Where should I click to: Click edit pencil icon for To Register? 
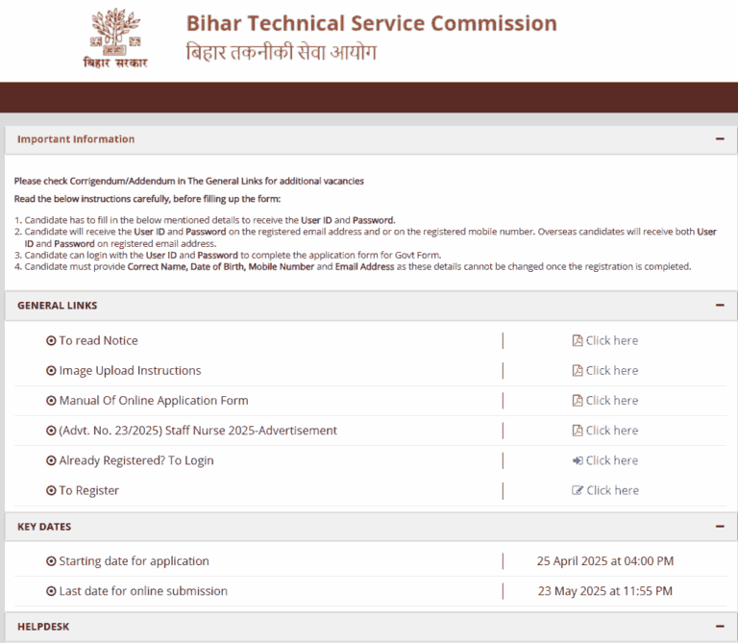[x=578, y=490]
